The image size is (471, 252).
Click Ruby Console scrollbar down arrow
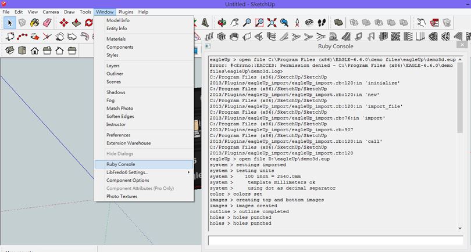460,228
